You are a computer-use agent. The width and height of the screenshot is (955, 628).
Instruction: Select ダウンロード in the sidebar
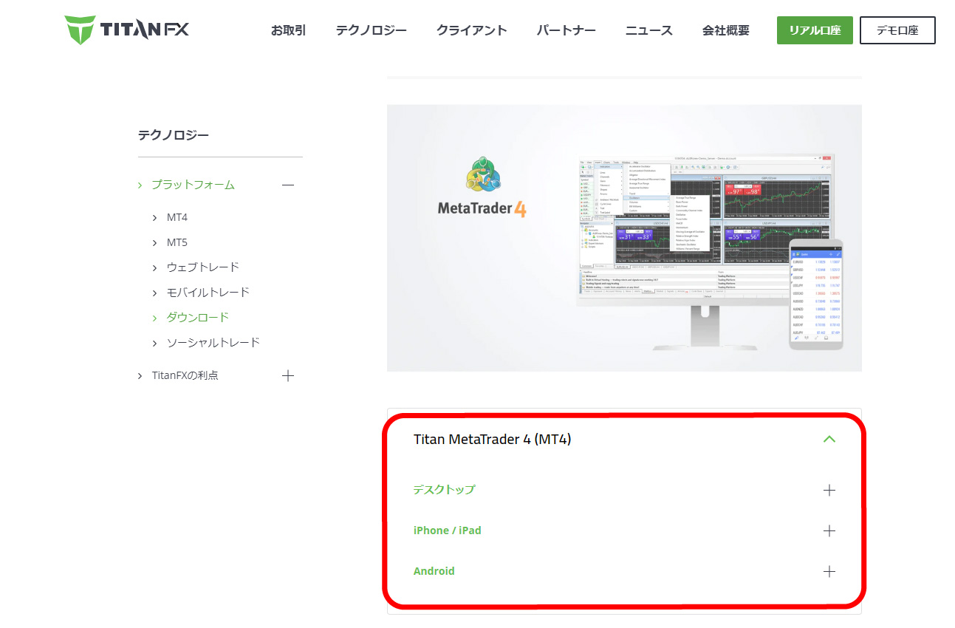pos(198,317)
